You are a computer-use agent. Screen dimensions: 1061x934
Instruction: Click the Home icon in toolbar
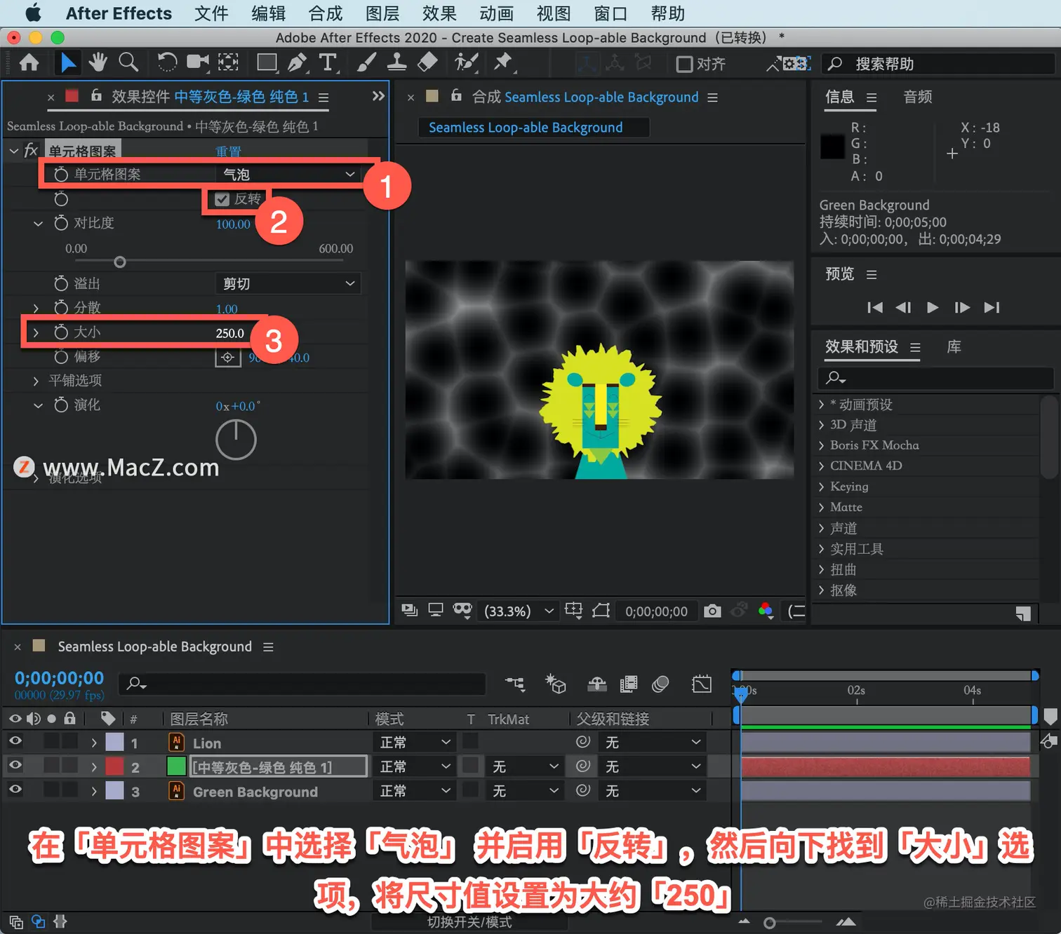pos(29,63)
